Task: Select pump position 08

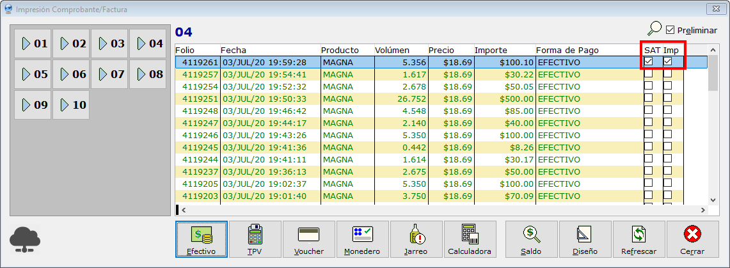Action: click(x=148, y=74)
